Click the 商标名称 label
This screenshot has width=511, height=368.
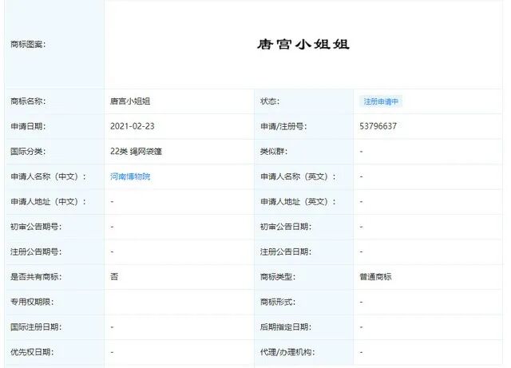pyautogui.click(x=28, y=101)
